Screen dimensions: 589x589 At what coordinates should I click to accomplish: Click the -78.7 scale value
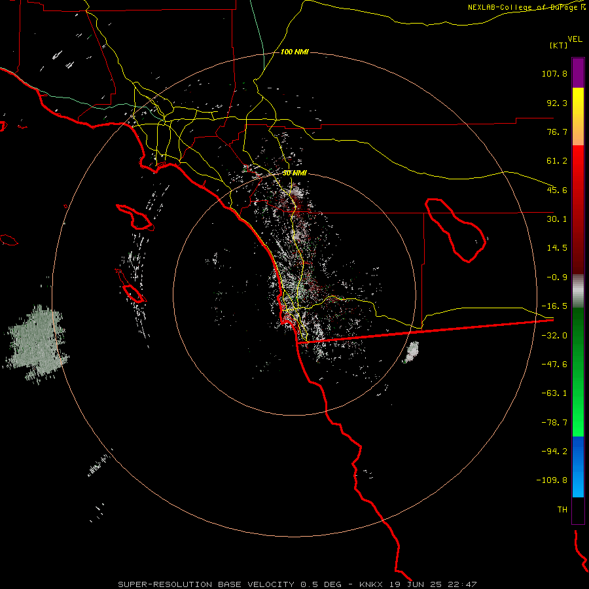[x=554, y=423]
